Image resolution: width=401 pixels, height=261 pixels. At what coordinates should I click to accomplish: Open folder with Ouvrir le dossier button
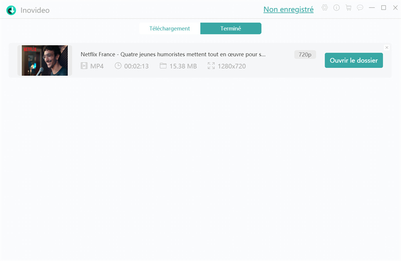click(x=354, y=60)
